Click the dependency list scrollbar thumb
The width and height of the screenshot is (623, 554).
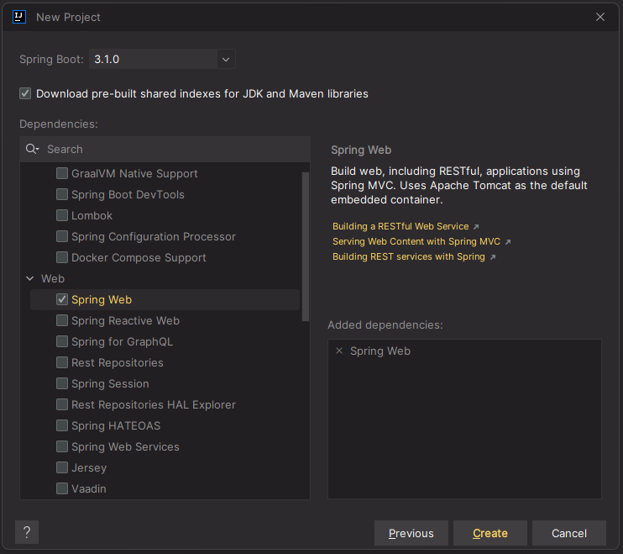click(305, 246)
